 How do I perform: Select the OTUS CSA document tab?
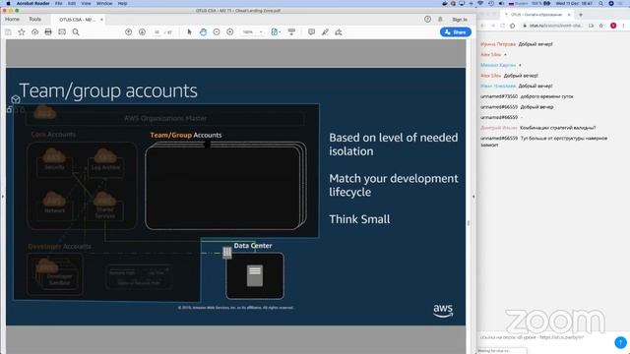77,20
